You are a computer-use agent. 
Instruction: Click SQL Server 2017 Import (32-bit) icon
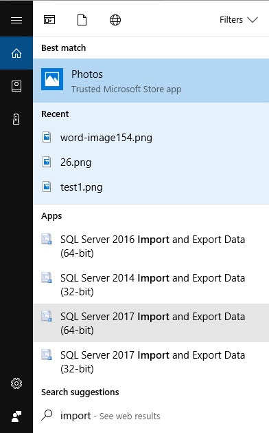[47, 355]
